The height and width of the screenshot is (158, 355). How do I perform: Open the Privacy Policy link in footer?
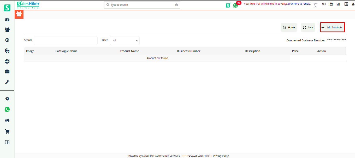(221, 155)
